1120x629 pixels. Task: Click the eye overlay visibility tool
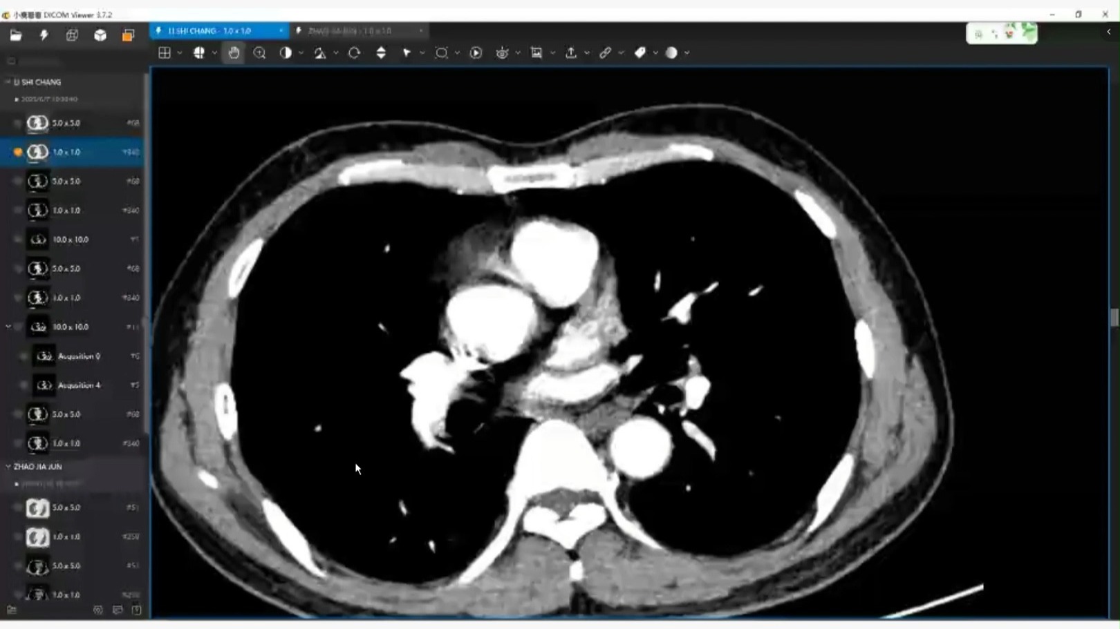click(502, 52)
